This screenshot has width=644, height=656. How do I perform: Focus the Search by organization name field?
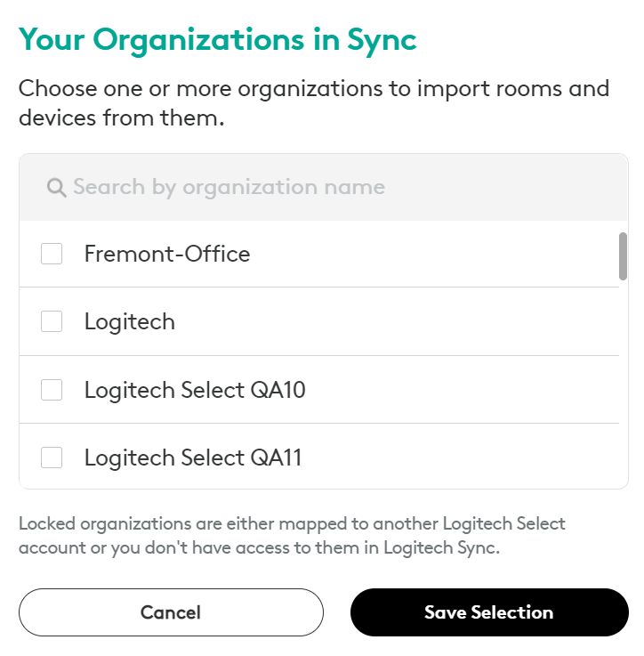click(323, 187)
